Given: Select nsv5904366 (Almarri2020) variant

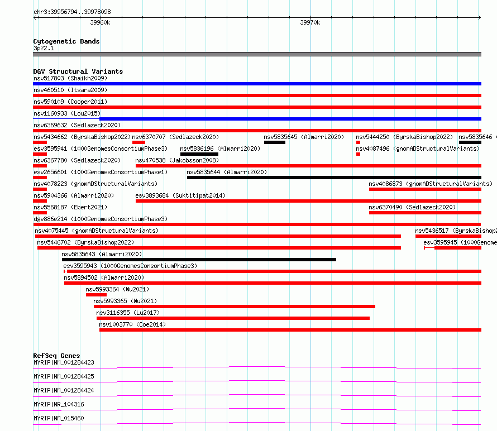Looking at the screenshot, I should (74, 195).
